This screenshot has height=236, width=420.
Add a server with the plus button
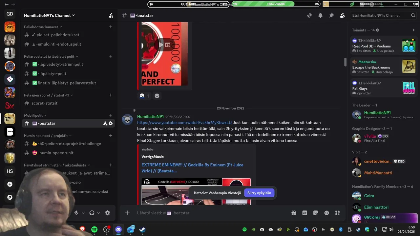coord(10,184)
